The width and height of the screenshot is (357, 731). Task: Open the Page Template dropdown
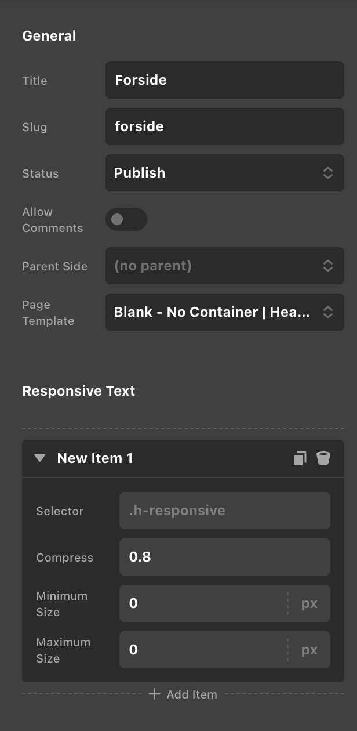pos(225,312)
